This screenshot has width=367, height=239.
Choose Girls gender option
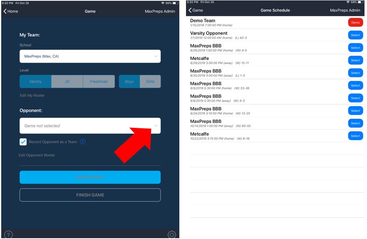150,82
